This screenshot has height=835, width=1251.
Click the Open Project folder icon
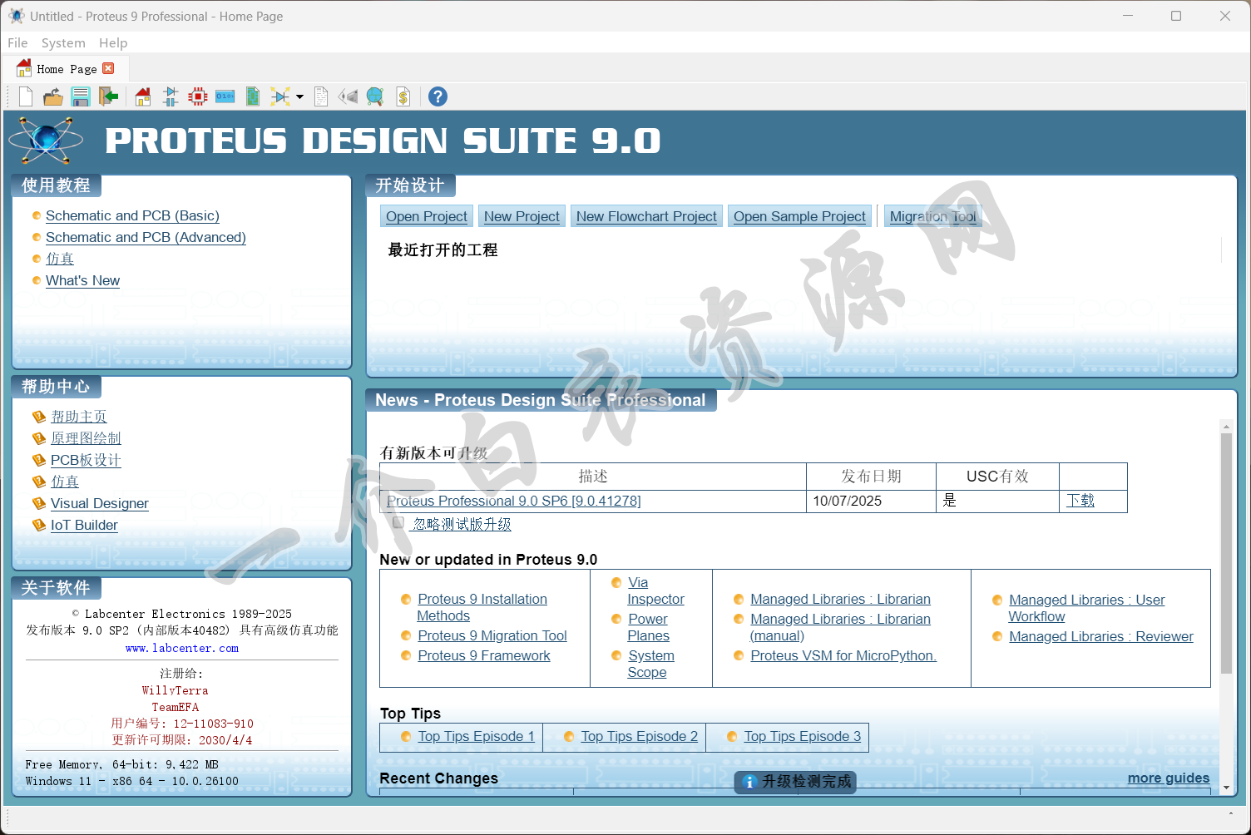coord(53,97)
